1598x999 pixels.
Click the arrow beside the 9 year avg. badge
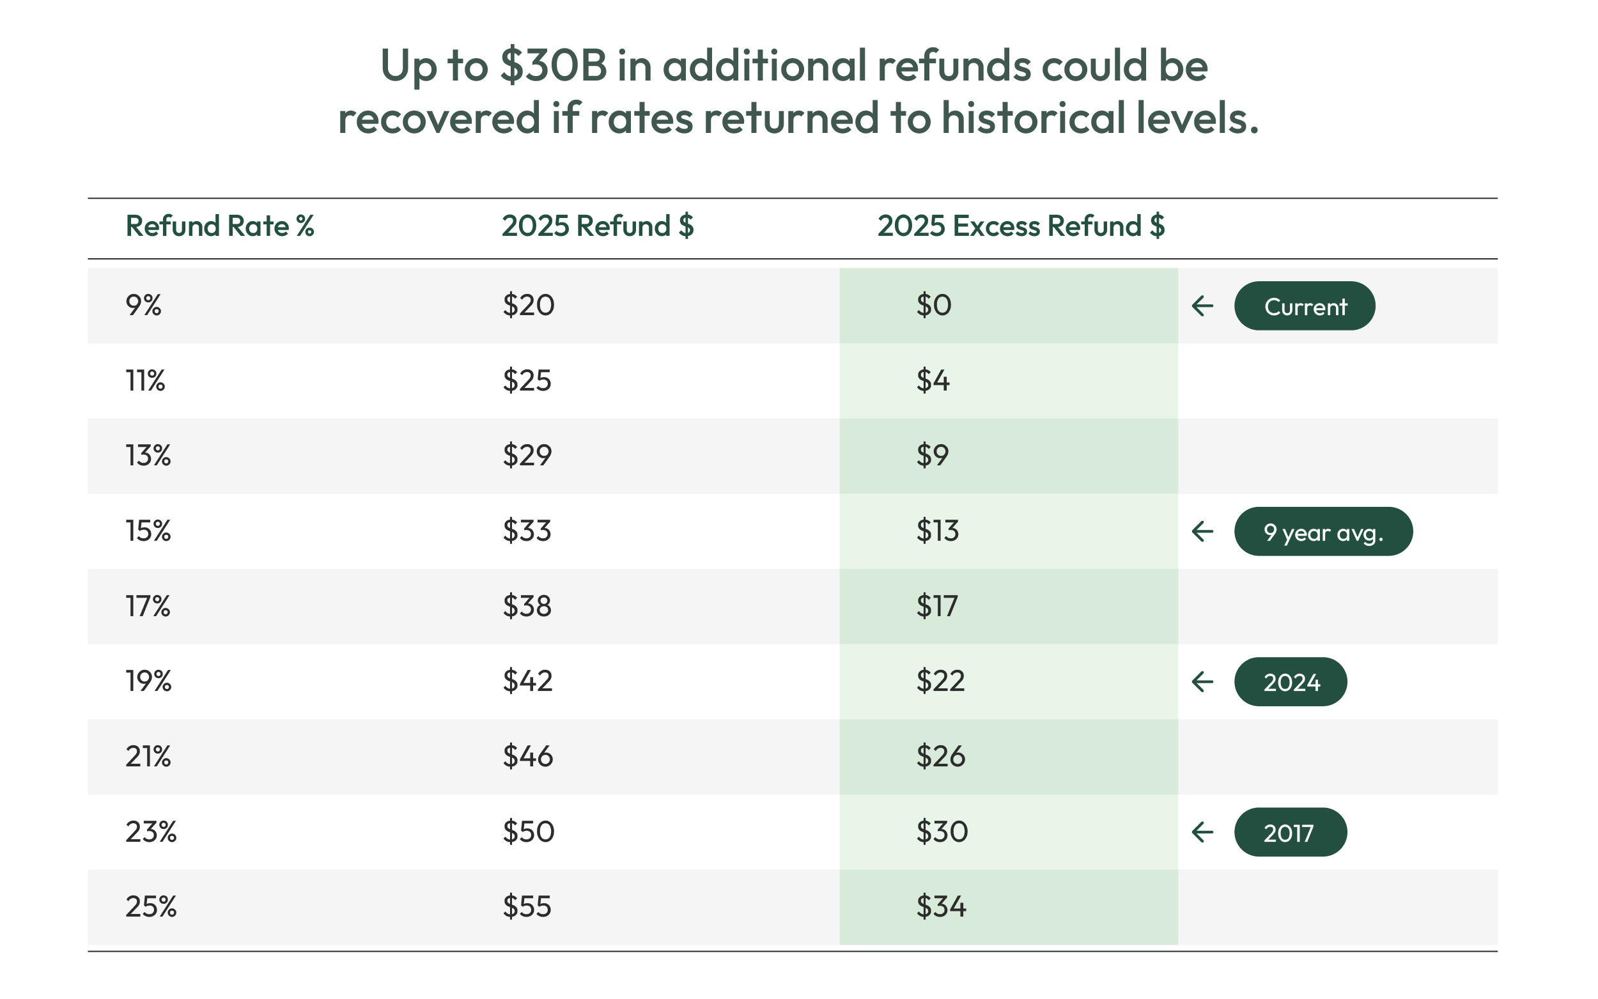pyautogui.click(x=1202, y=531)
